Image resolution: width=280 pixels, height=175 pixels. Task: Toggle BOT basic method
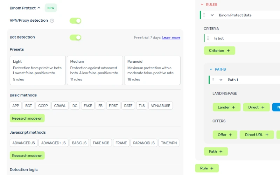click(x=29, y=106)
